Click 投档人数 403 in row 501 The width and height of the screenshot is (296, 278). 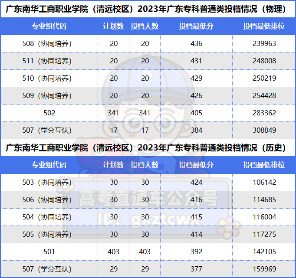click(x=145, y=252)
